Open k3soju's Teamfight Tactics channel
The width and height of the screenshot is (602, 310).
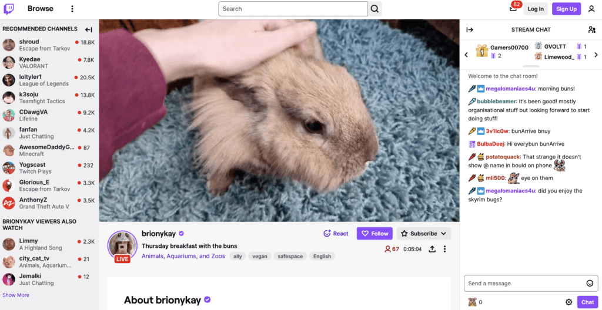pos(49,98)
